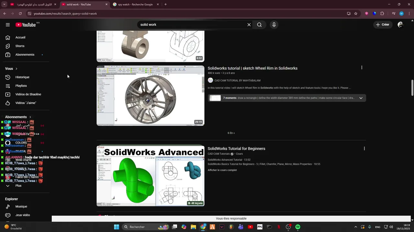This screenshot has height=232, width=414.
Task: Click the taskbar Rechercher search box
Action: [x=146, y=227]
